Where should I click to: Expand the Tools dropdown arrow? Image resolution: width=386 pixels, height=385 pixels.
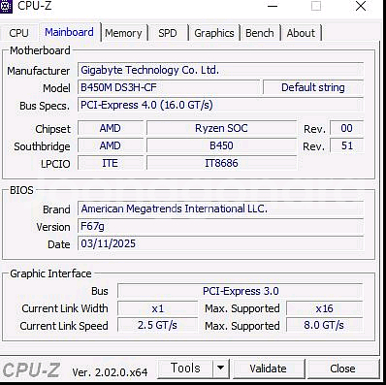click(221, 369)
